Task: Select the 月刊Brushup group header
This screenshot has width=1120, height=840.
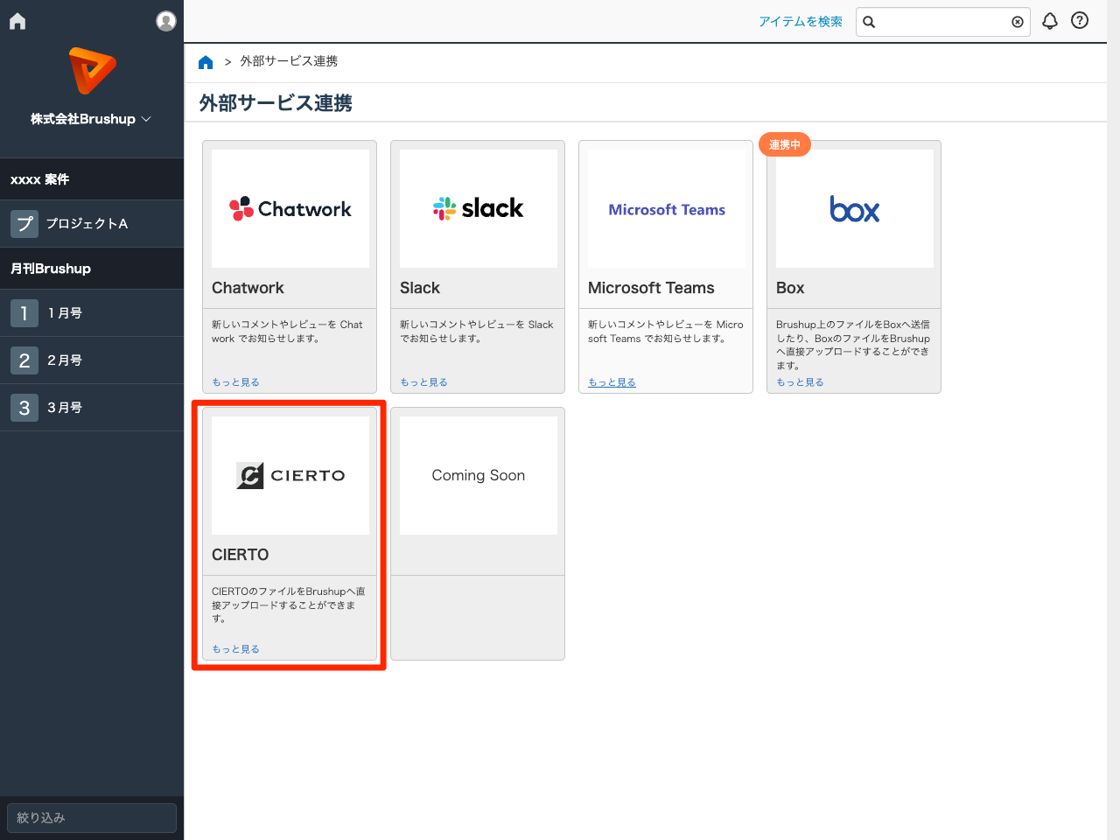Action: pyautogui.click(x=92, y=269)
